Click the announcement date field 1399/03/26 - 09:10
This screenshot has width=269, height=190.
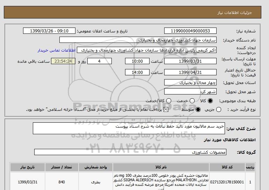point(49,31)
